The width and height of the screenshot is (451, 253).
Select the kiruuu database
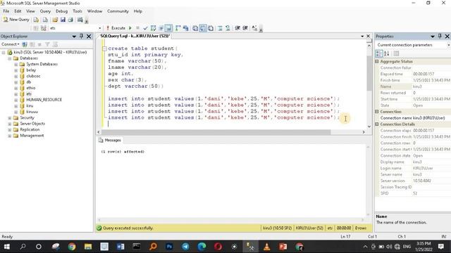(32, 112)
